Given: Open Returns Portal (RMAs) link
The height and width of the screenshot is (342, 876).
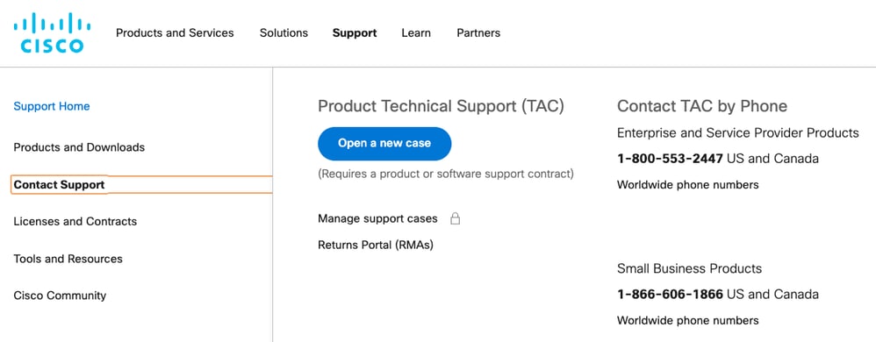Looking at the screenshot, I should tap(376, 245).
